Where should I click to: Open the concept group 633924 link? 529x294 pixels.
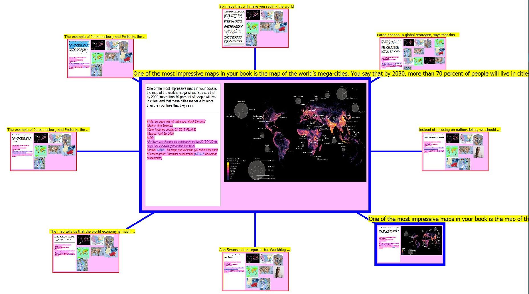click(x=199, y=154)
